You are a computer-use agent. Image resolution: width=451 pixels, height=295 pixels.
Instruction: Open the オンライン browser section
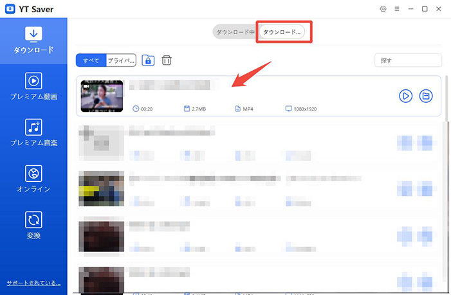tap(33, 179)
